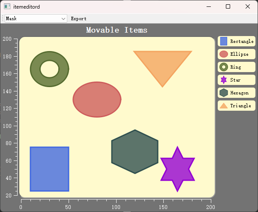This screenshot has height=212, width=258.
Task: Click the Ring legend icon
Action: [224, 67]
